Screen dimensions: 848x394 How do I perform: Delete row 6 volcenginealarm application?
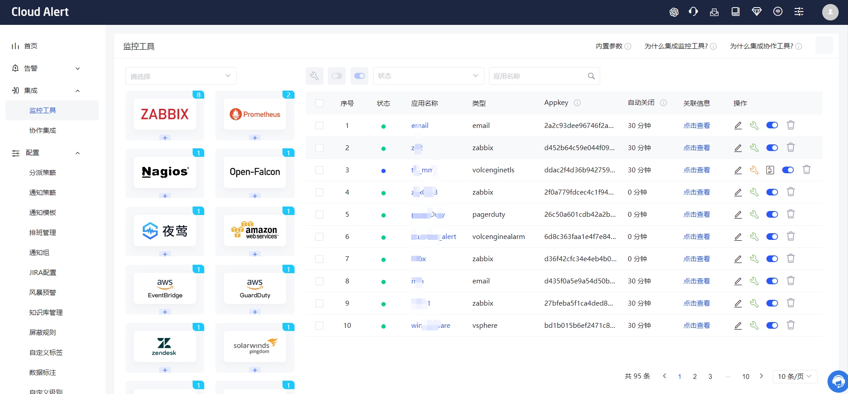tap(791, 236)
